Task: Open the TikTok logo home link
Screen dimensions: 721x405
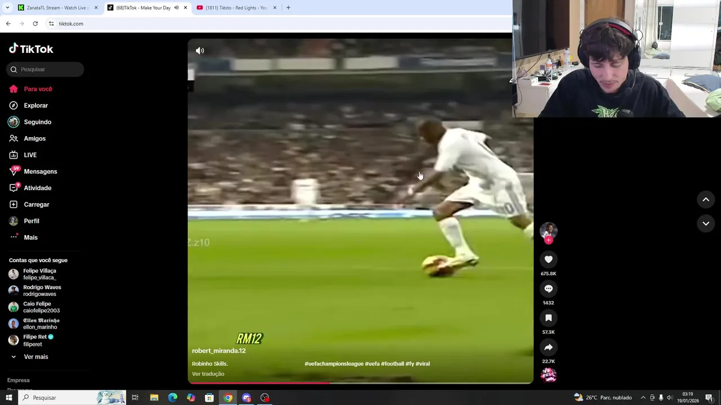Action: pos(31,49)
